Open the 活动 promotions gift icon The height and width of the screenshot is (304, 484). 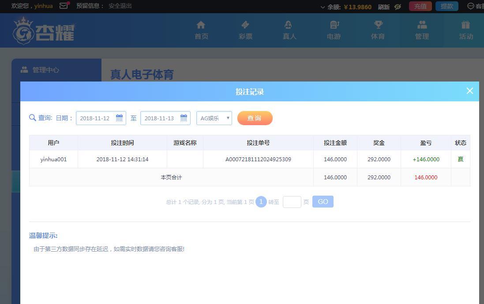(x=466, y=30)
